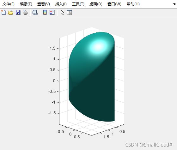
Task: Click the z-axis tick label -1.5
Action: [52, 113]
